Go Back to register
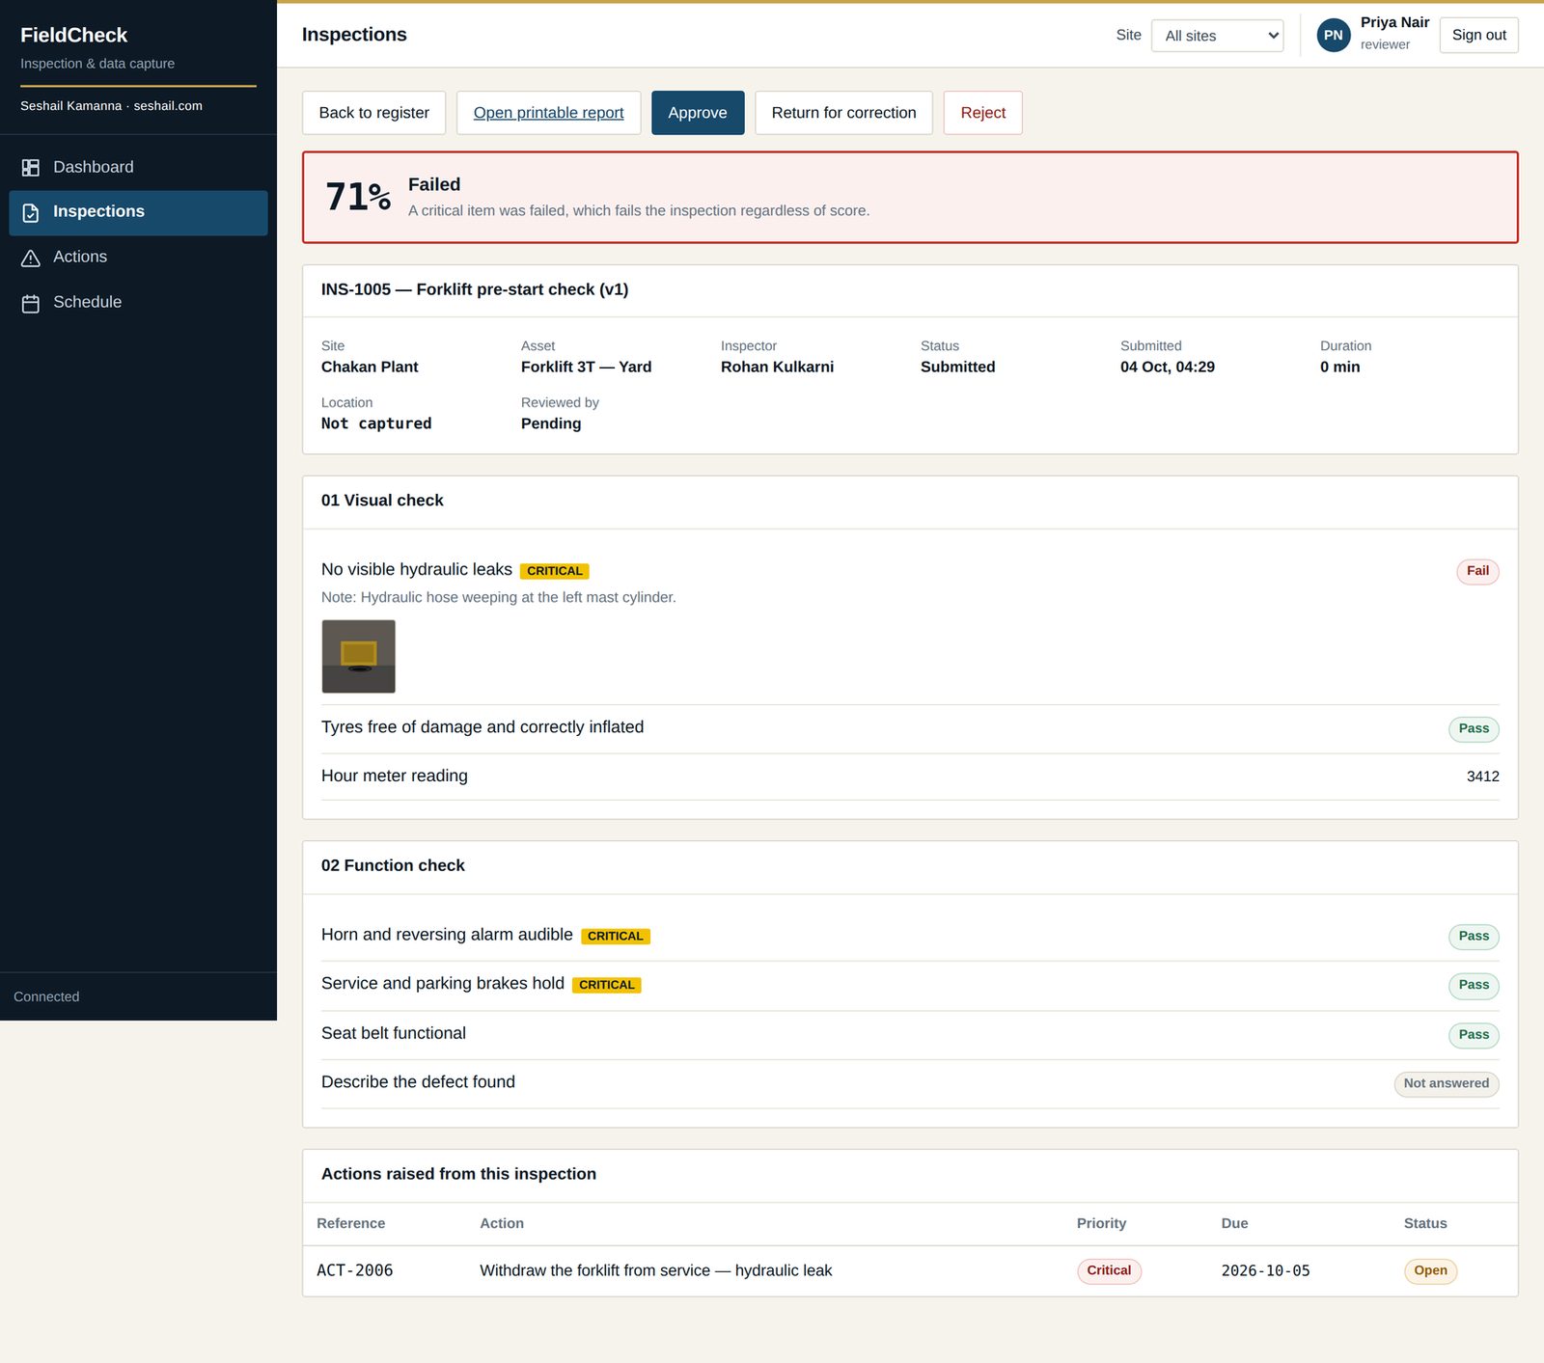Image resolution: width=1544 pixels, height=1363 pixels. click(x=373, y=113)
